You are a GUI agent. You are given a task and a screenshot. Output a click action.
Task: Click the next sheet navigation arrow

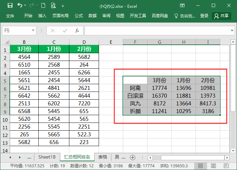click(x=20, y=157)
